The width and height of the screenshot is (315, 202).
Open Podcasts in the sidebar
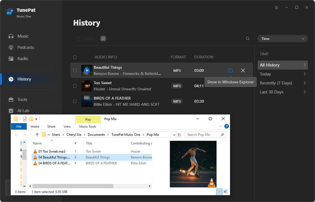point(21,47)
